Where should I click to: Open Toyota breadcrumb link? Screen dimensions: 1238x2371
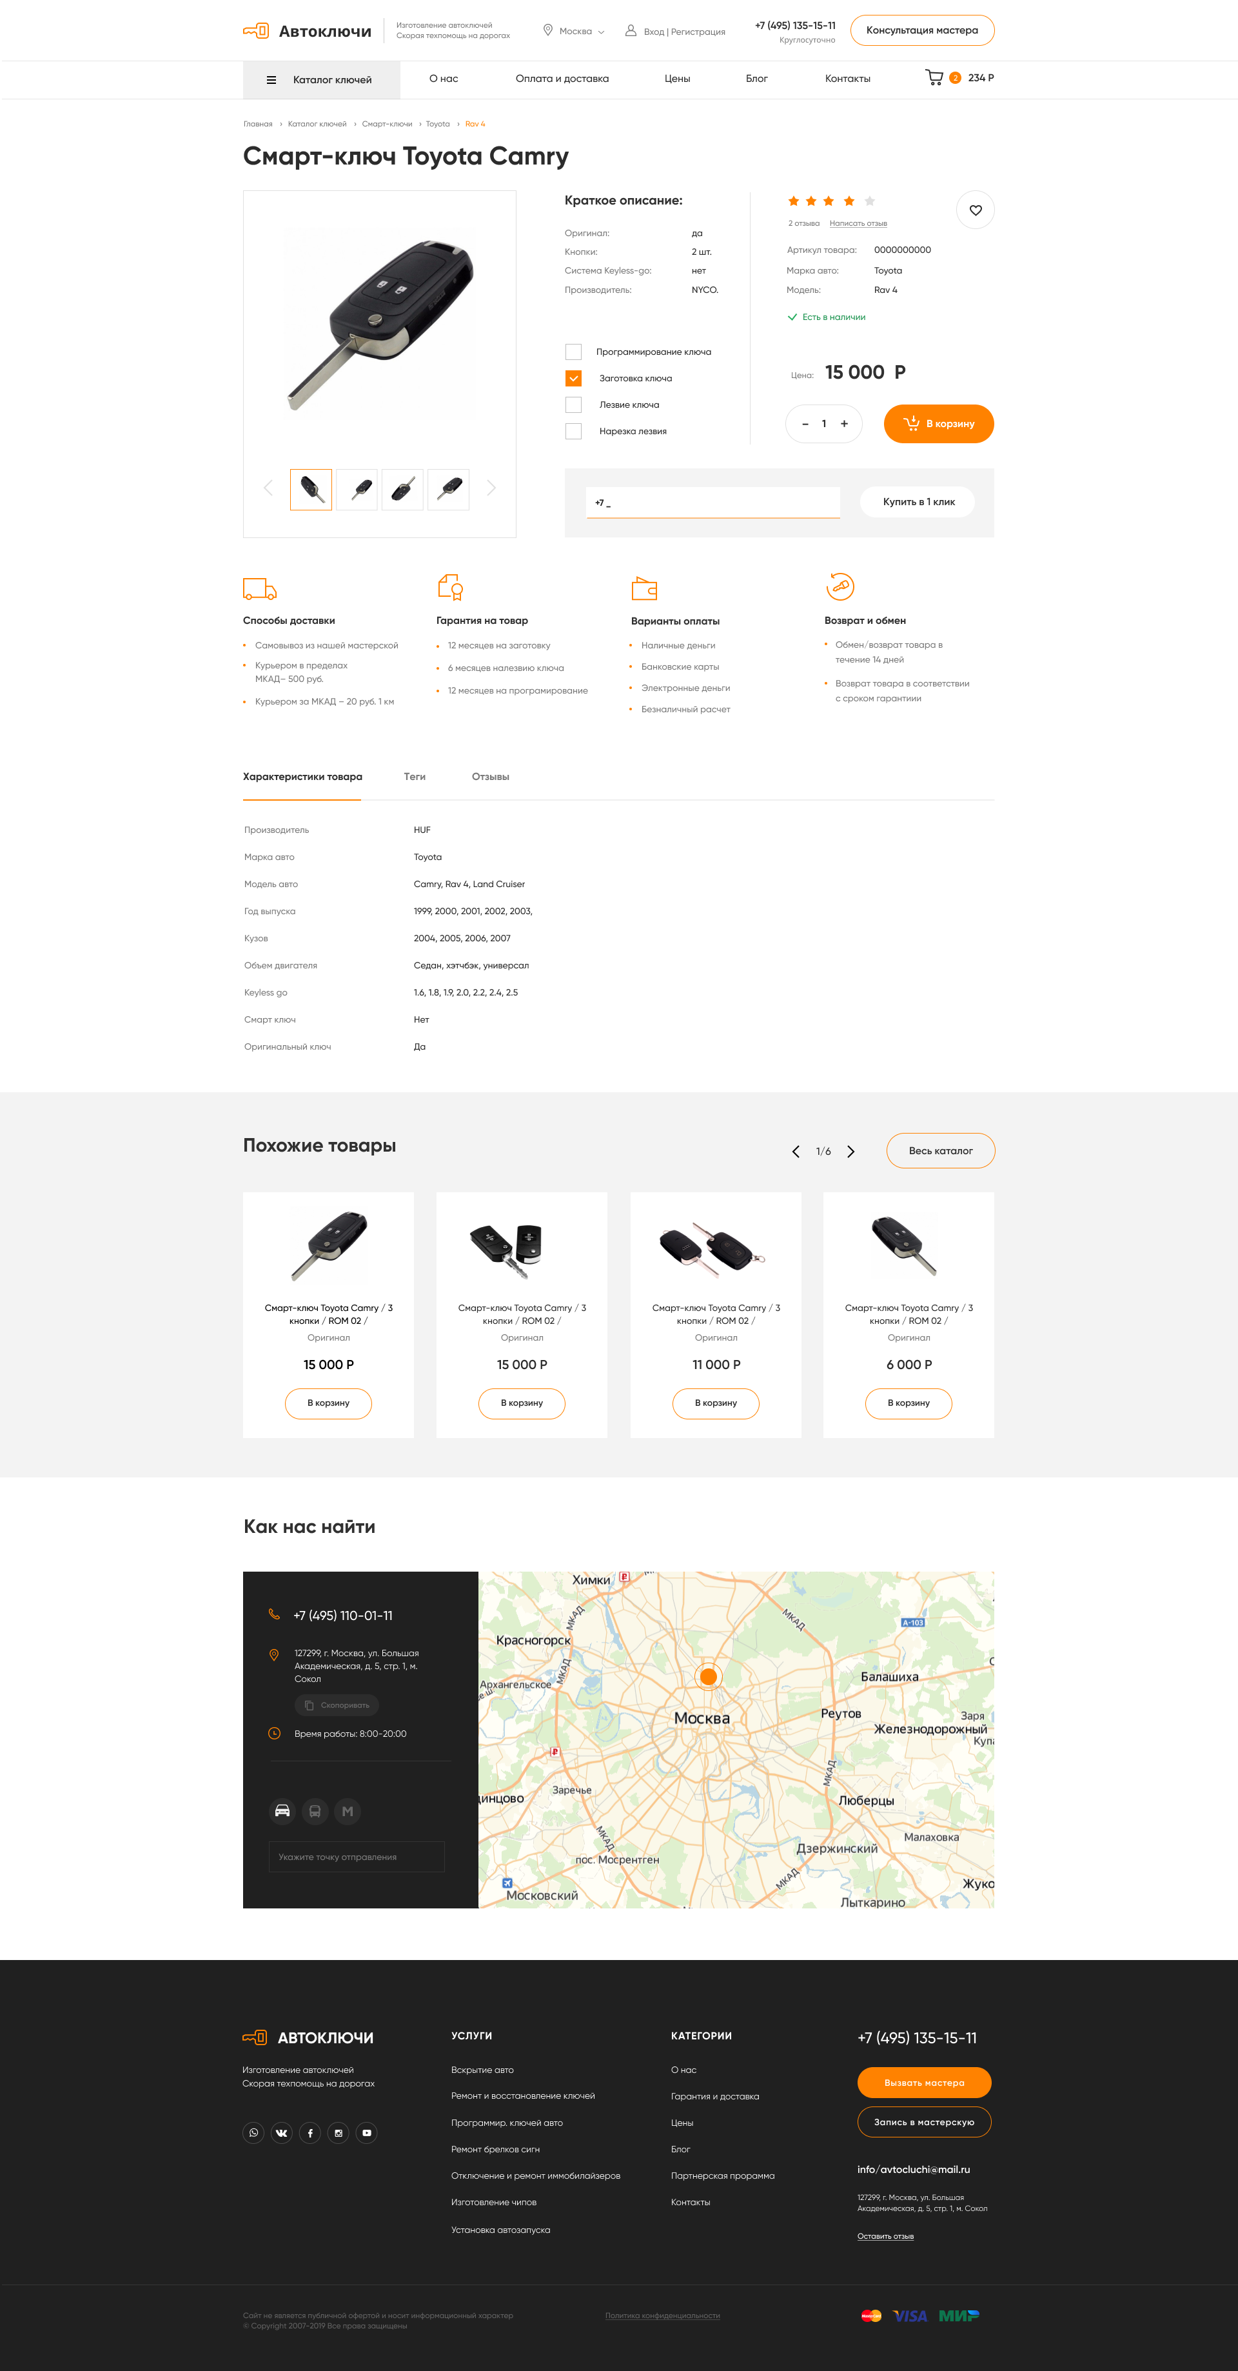[438, 125]
